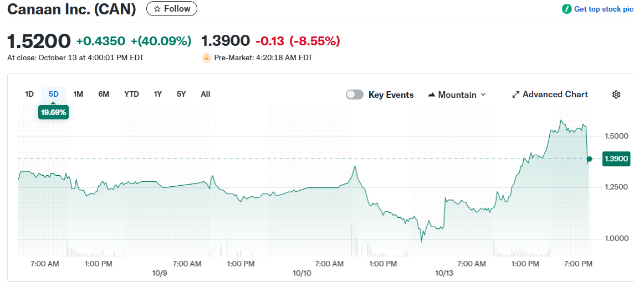Click the Mountain chart type icon

coord(432,95)
